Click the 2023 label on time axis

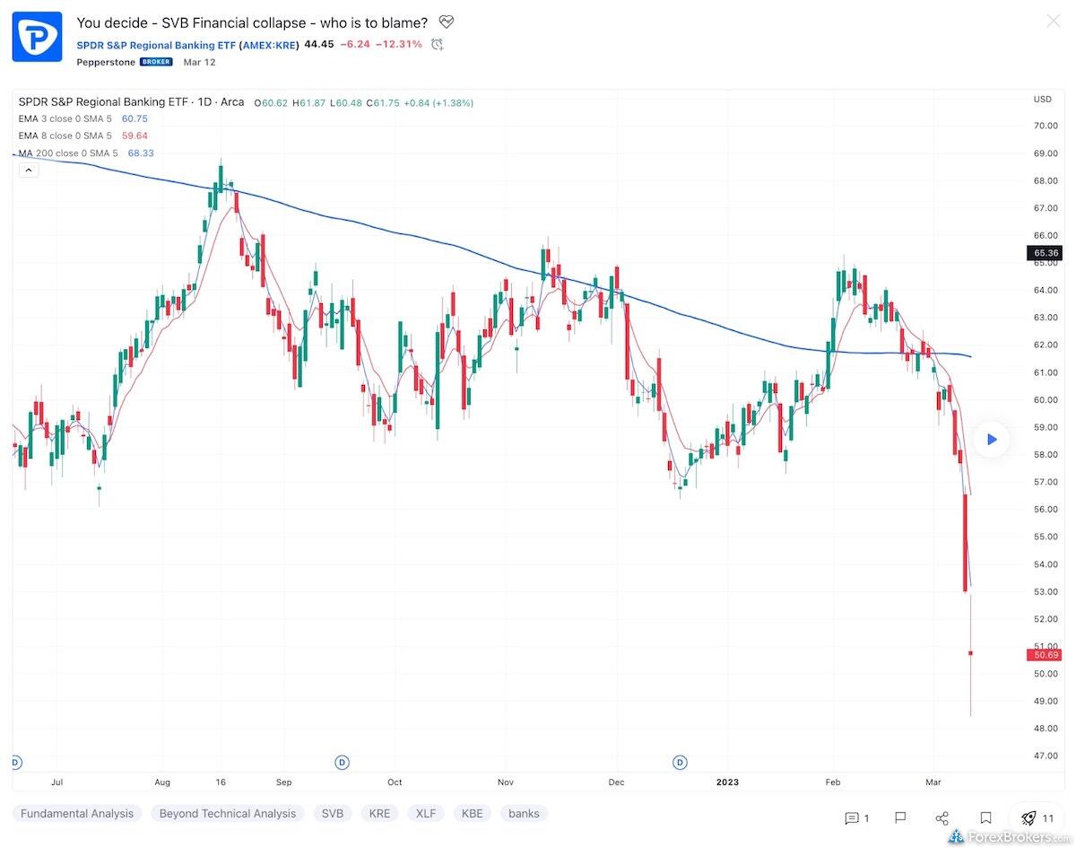[729, 782]
